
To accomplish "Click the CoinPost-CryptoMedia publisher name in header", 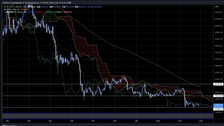I will tap(12, 3).
